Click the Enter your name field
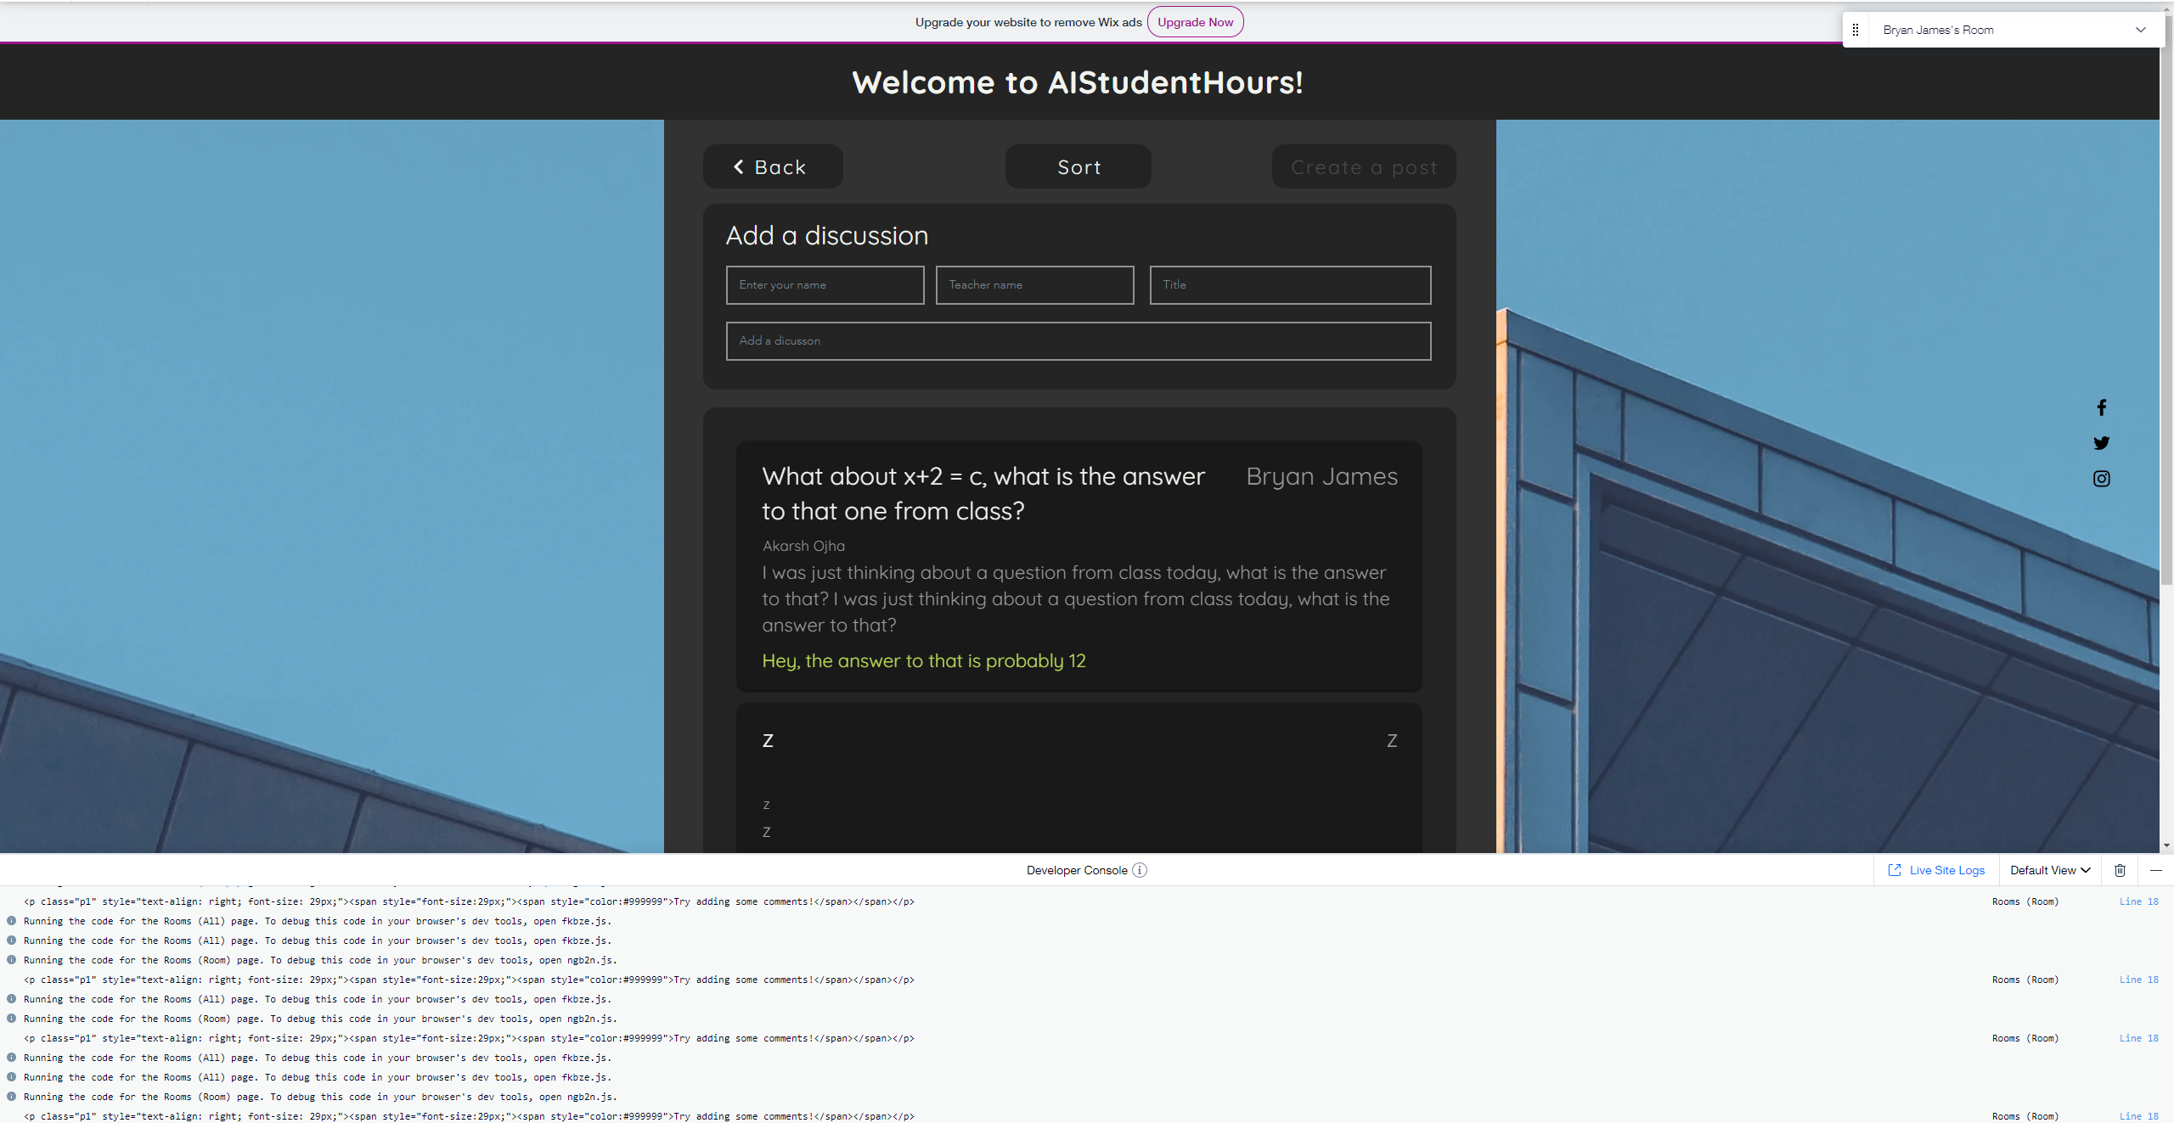This screenshot has height=1123, width=2174. (825, 285)
